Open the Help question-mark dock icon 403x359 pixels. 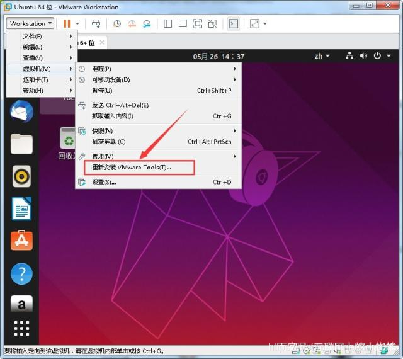[x=22, y=274]
